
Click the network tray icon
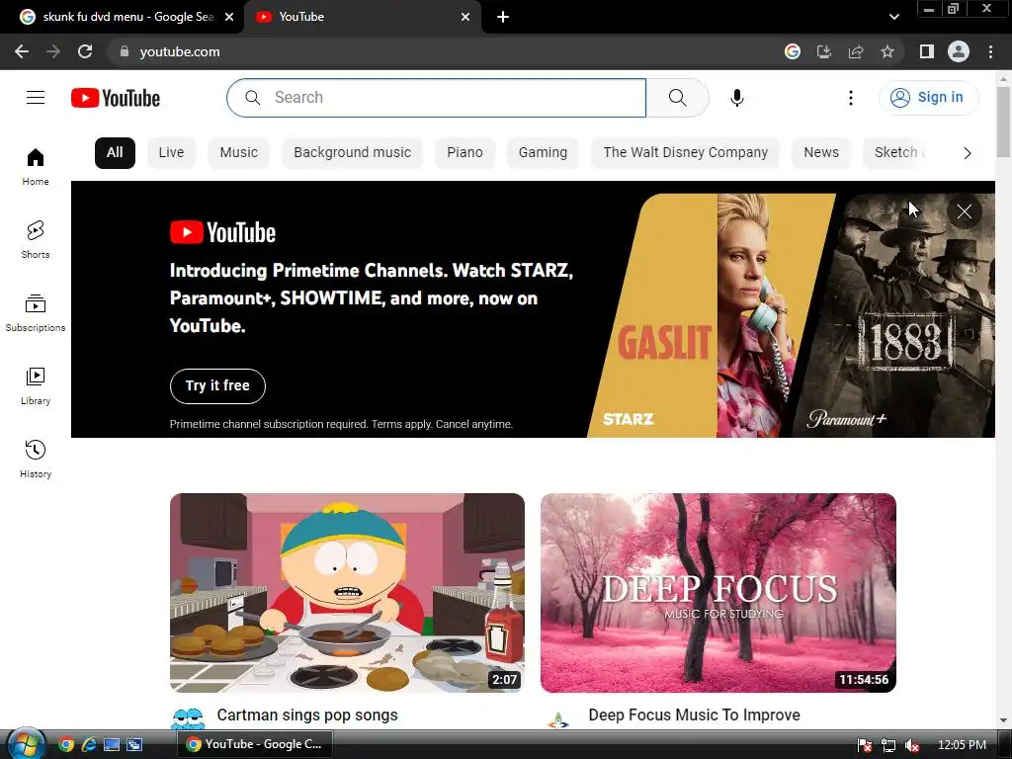(x=888, y=745)
